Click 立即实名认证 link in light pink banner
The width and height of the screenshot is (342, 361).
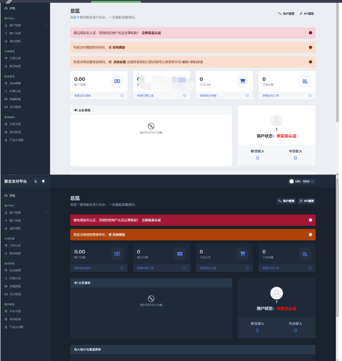pos(151,33)
